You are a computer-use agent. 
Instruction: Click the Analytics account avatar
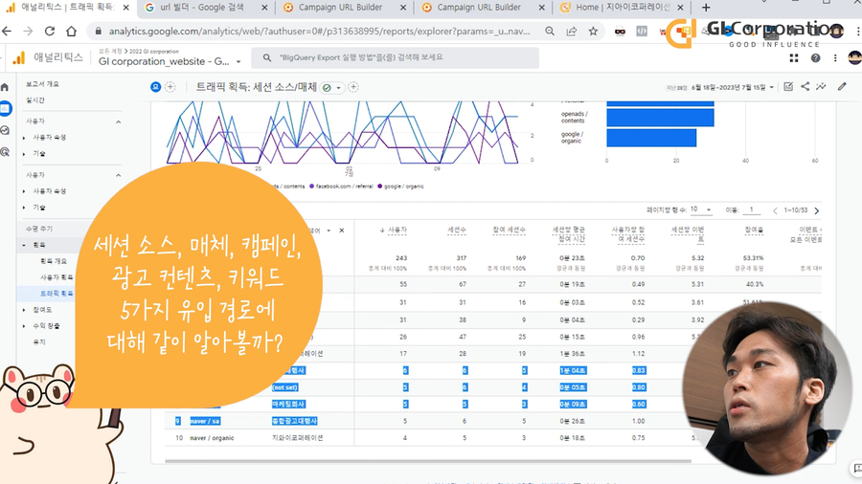(x=855, y=57)
